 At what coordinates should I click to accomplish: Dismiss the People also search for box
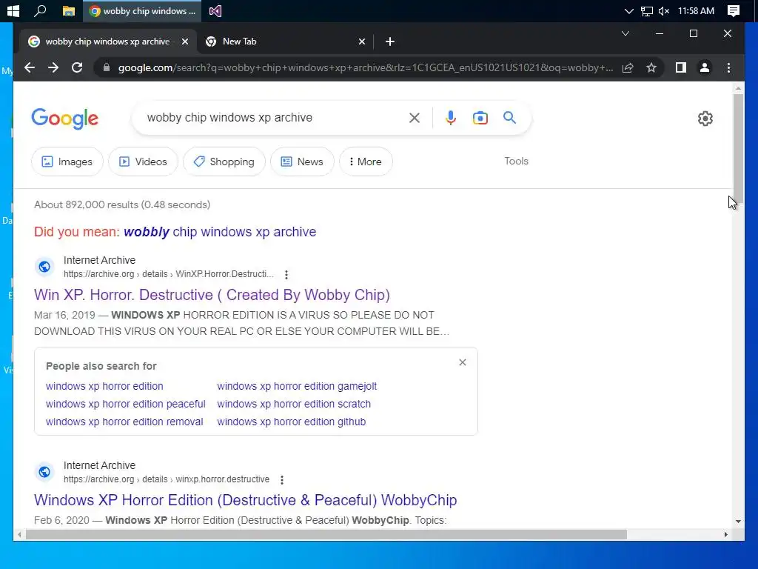tap(463, 362)
